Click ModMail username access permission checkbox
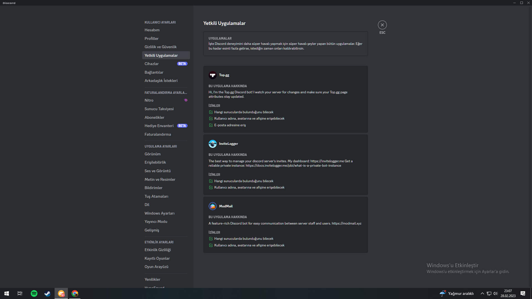This screenshot has width=532, height=299. click(x=211, y=245)
